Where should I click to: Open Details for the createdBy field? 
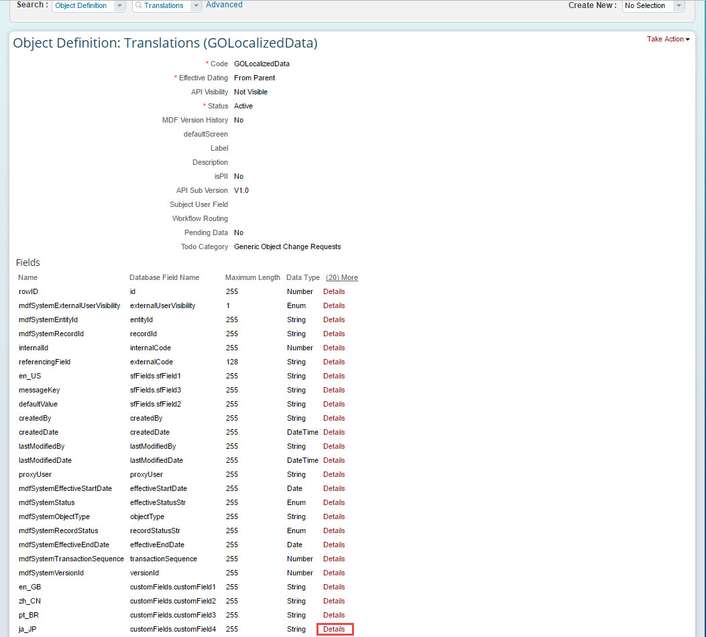[334, 418]
